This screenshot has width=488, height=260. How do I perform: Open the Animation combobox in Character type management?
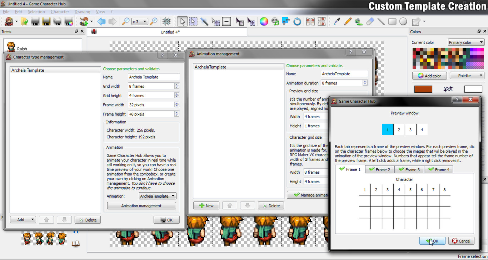coord(157,196)
